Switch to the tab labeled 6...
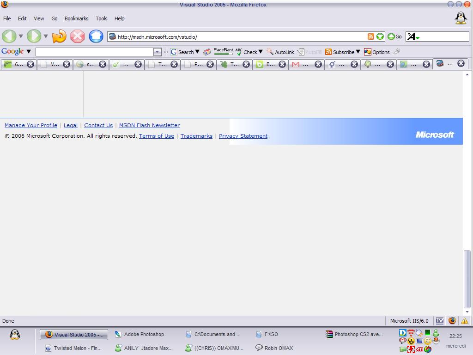 click(x=18, y=64)
